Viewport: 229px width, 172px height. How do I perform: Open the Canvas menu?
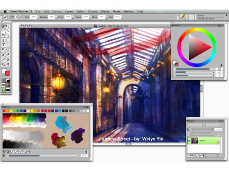coord(57,11)
